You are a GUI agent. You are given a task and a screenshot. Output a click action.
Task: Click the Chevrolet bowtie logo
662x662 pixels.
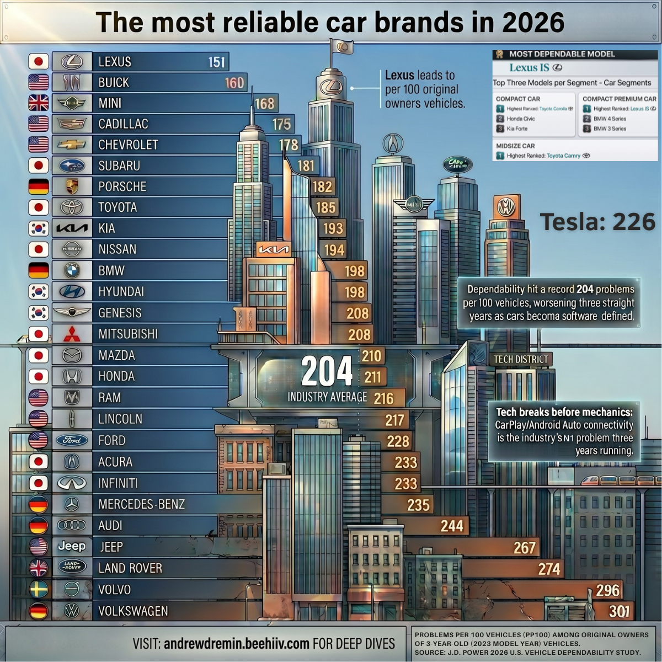72,145
